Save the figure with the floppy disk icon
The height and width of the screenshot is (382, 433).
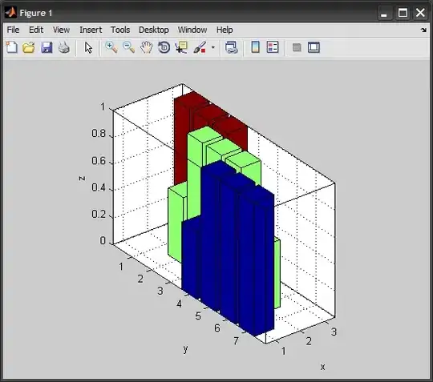coord(47,47)
